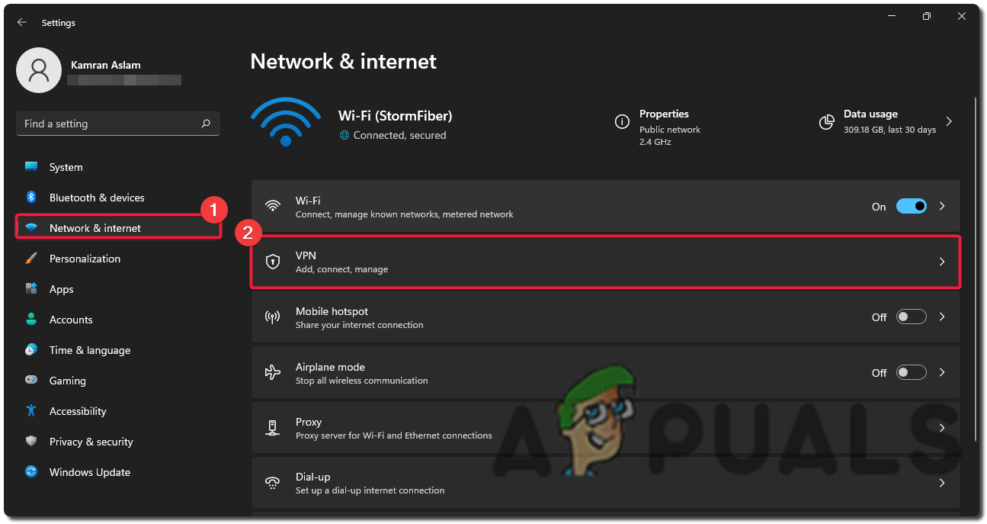Expand the VPN settings chevron
The height and width of the screenshot is (524, 987).
942,262
